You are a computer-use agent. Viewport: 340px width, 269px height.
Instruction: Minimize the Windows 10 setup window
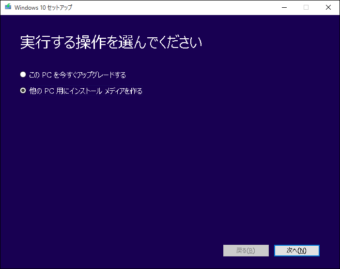coord(284,7)
